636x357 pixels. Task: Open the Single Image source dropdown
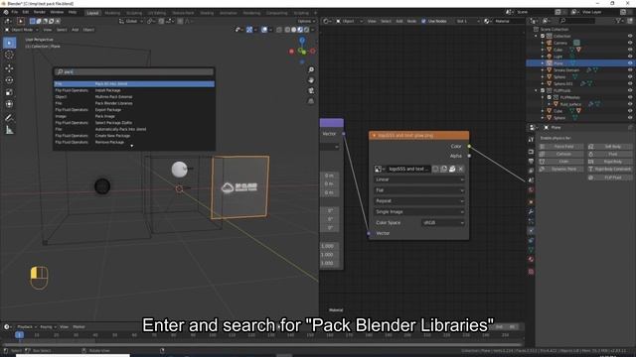pos(418,211)
